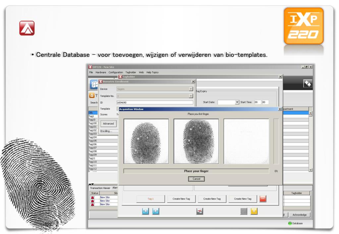Select the Tag111 row
Screen dimensions: 339x234
coord(103,165)
